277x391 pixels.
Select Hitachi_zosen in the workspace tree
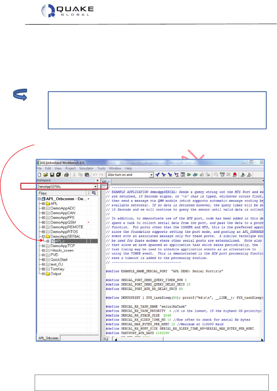click(x=62, y=250)
